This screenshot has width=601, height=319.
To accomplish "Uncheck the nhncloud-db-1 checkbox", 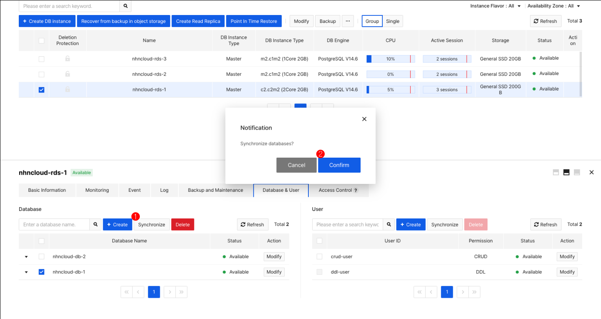I will point(41,272).
